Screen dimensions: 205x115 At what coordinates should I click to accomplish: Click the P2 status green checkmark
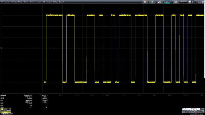47,107
